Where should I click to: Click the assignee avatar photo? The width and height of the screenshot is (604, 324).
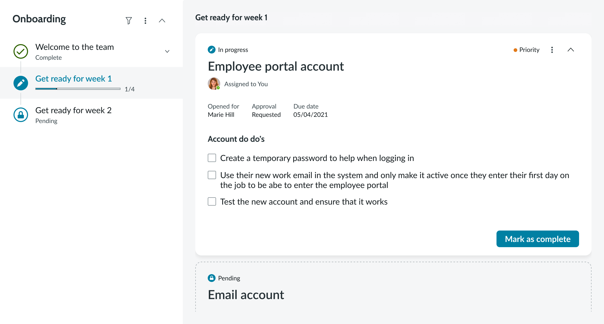pyautogui.click(x=214, y=84)
